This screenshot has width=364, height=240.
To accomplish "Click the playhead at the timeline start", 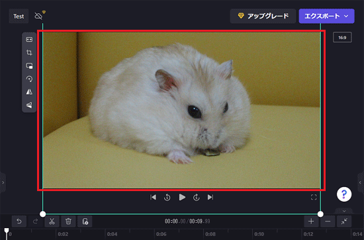I will [7, 231].
